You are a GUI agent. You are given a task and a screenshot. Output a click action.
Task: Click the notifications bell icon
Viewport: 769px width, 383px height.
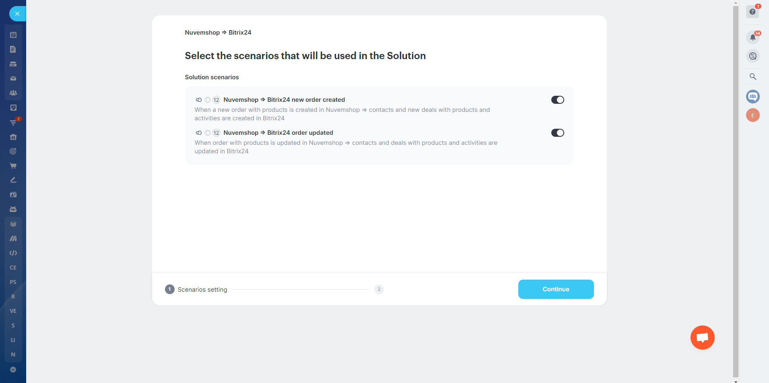click(x=753, y=37)
